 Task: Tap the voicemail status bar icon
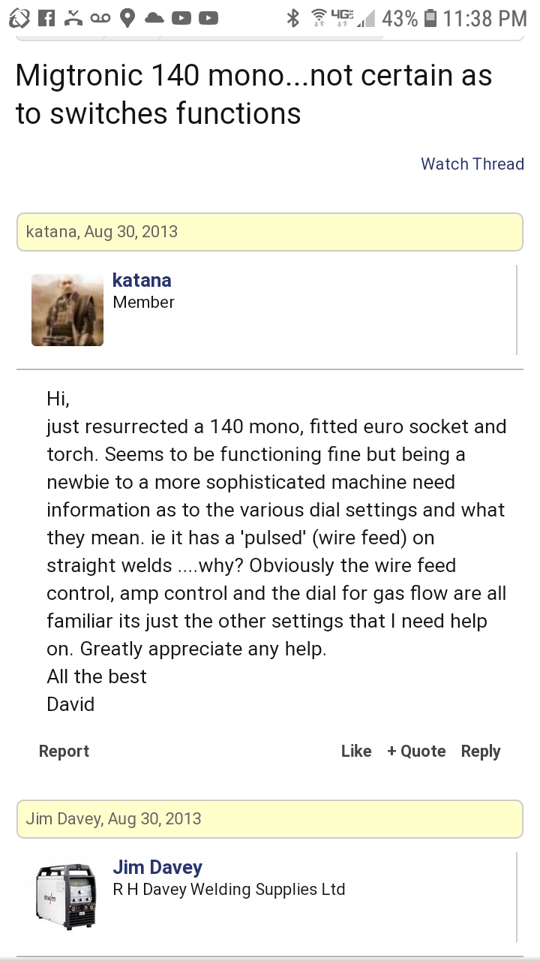(x=101, y=18)
